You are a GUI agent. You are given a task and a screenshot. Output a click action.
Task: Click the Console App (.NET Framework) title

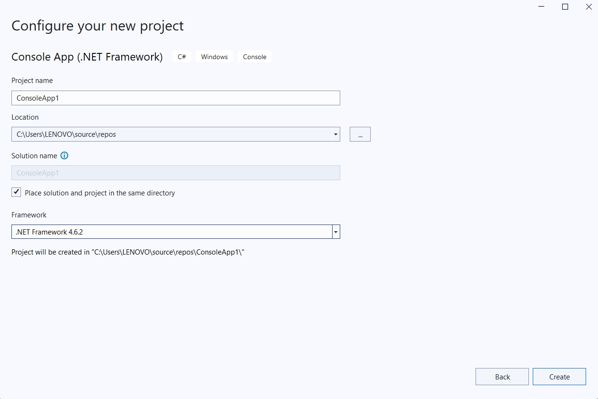click(87, 57)
